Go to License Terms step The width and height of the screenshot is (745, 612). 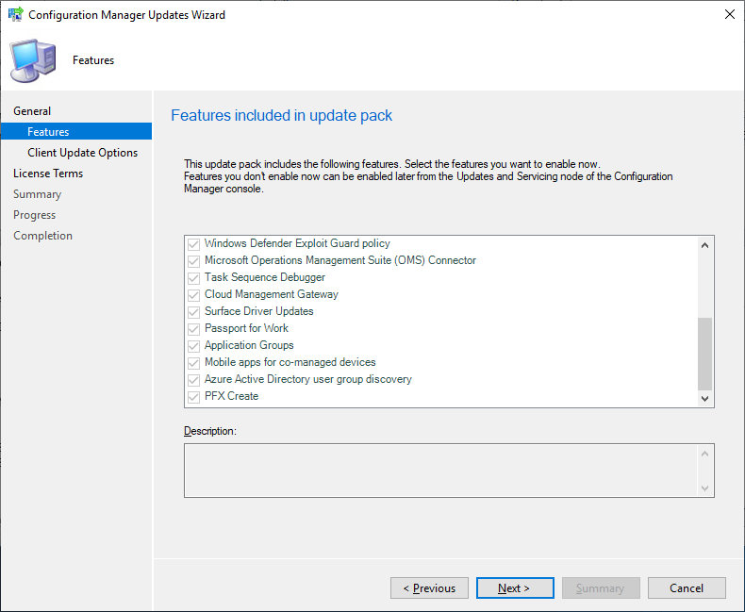tap(48, 174)
